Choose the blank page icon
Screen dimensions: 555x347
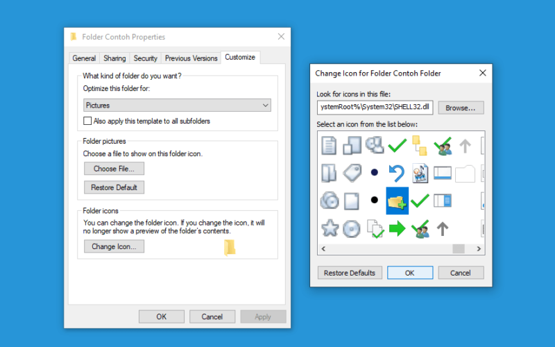coord(352,201)
